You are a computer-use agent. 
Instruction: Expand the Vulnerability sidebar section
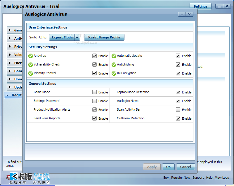[15, 55]
